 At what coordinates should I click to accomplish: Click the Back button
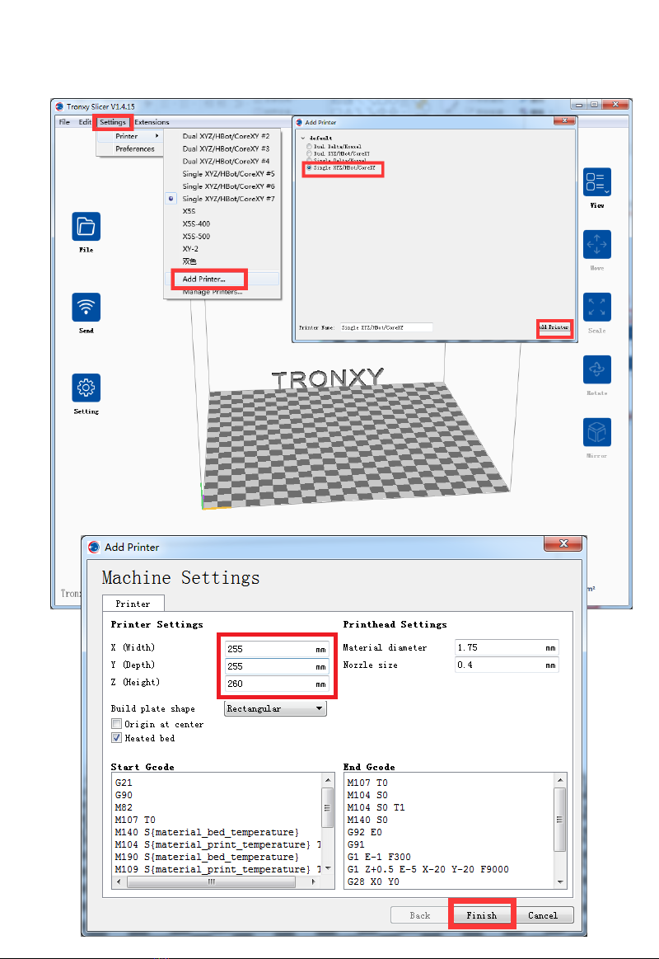(x=419, y=915)
